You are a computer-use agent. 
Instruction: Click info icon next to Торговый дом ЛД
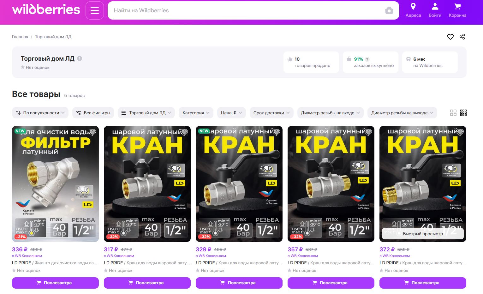click(80, 58)
